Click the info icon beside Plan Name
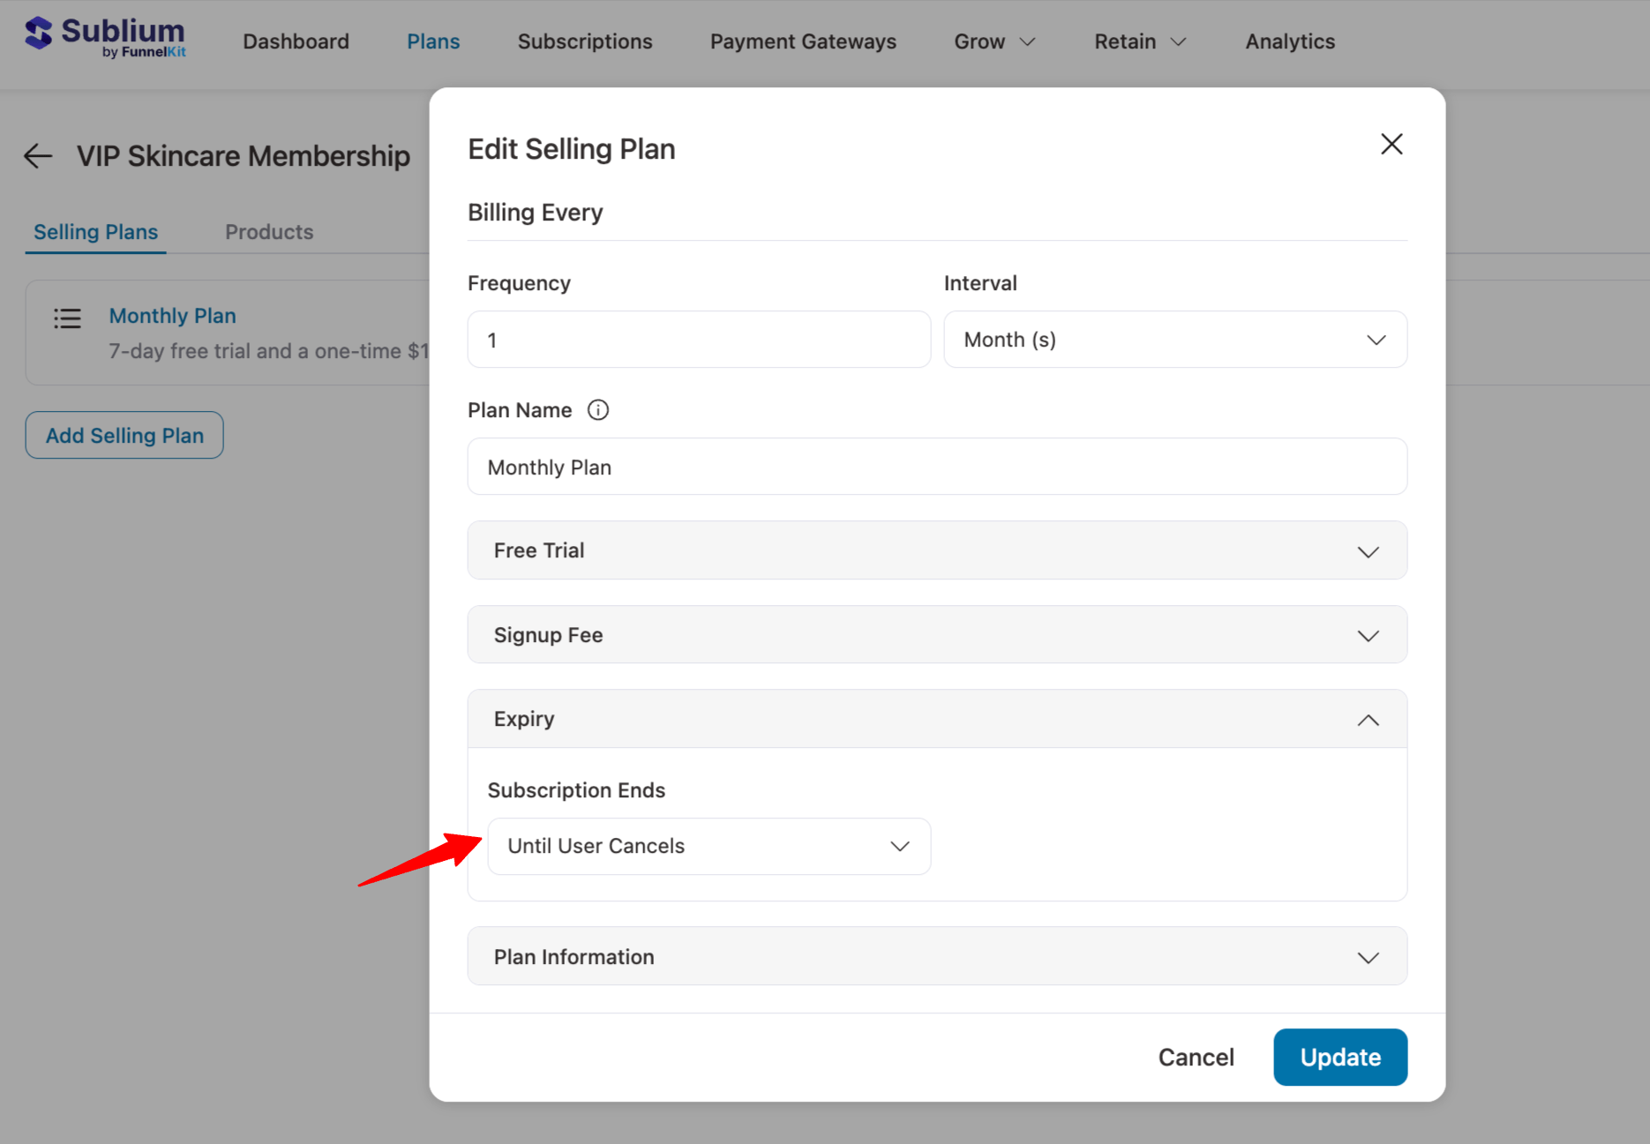This screenshot has height=1144, width=1650. pyautogui.click(x=598, y=409)
